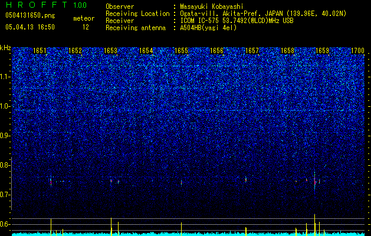Screen dimensions: 371x236
Task: Click the 1659 time axis label
Action: (x=323, y=51)
